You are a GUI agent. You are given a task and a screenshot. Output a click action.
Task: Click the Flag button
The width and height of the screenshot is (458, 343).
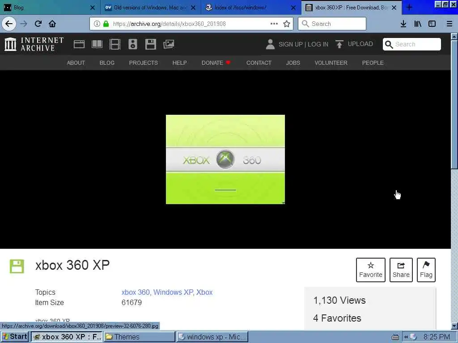click(426, 270)
